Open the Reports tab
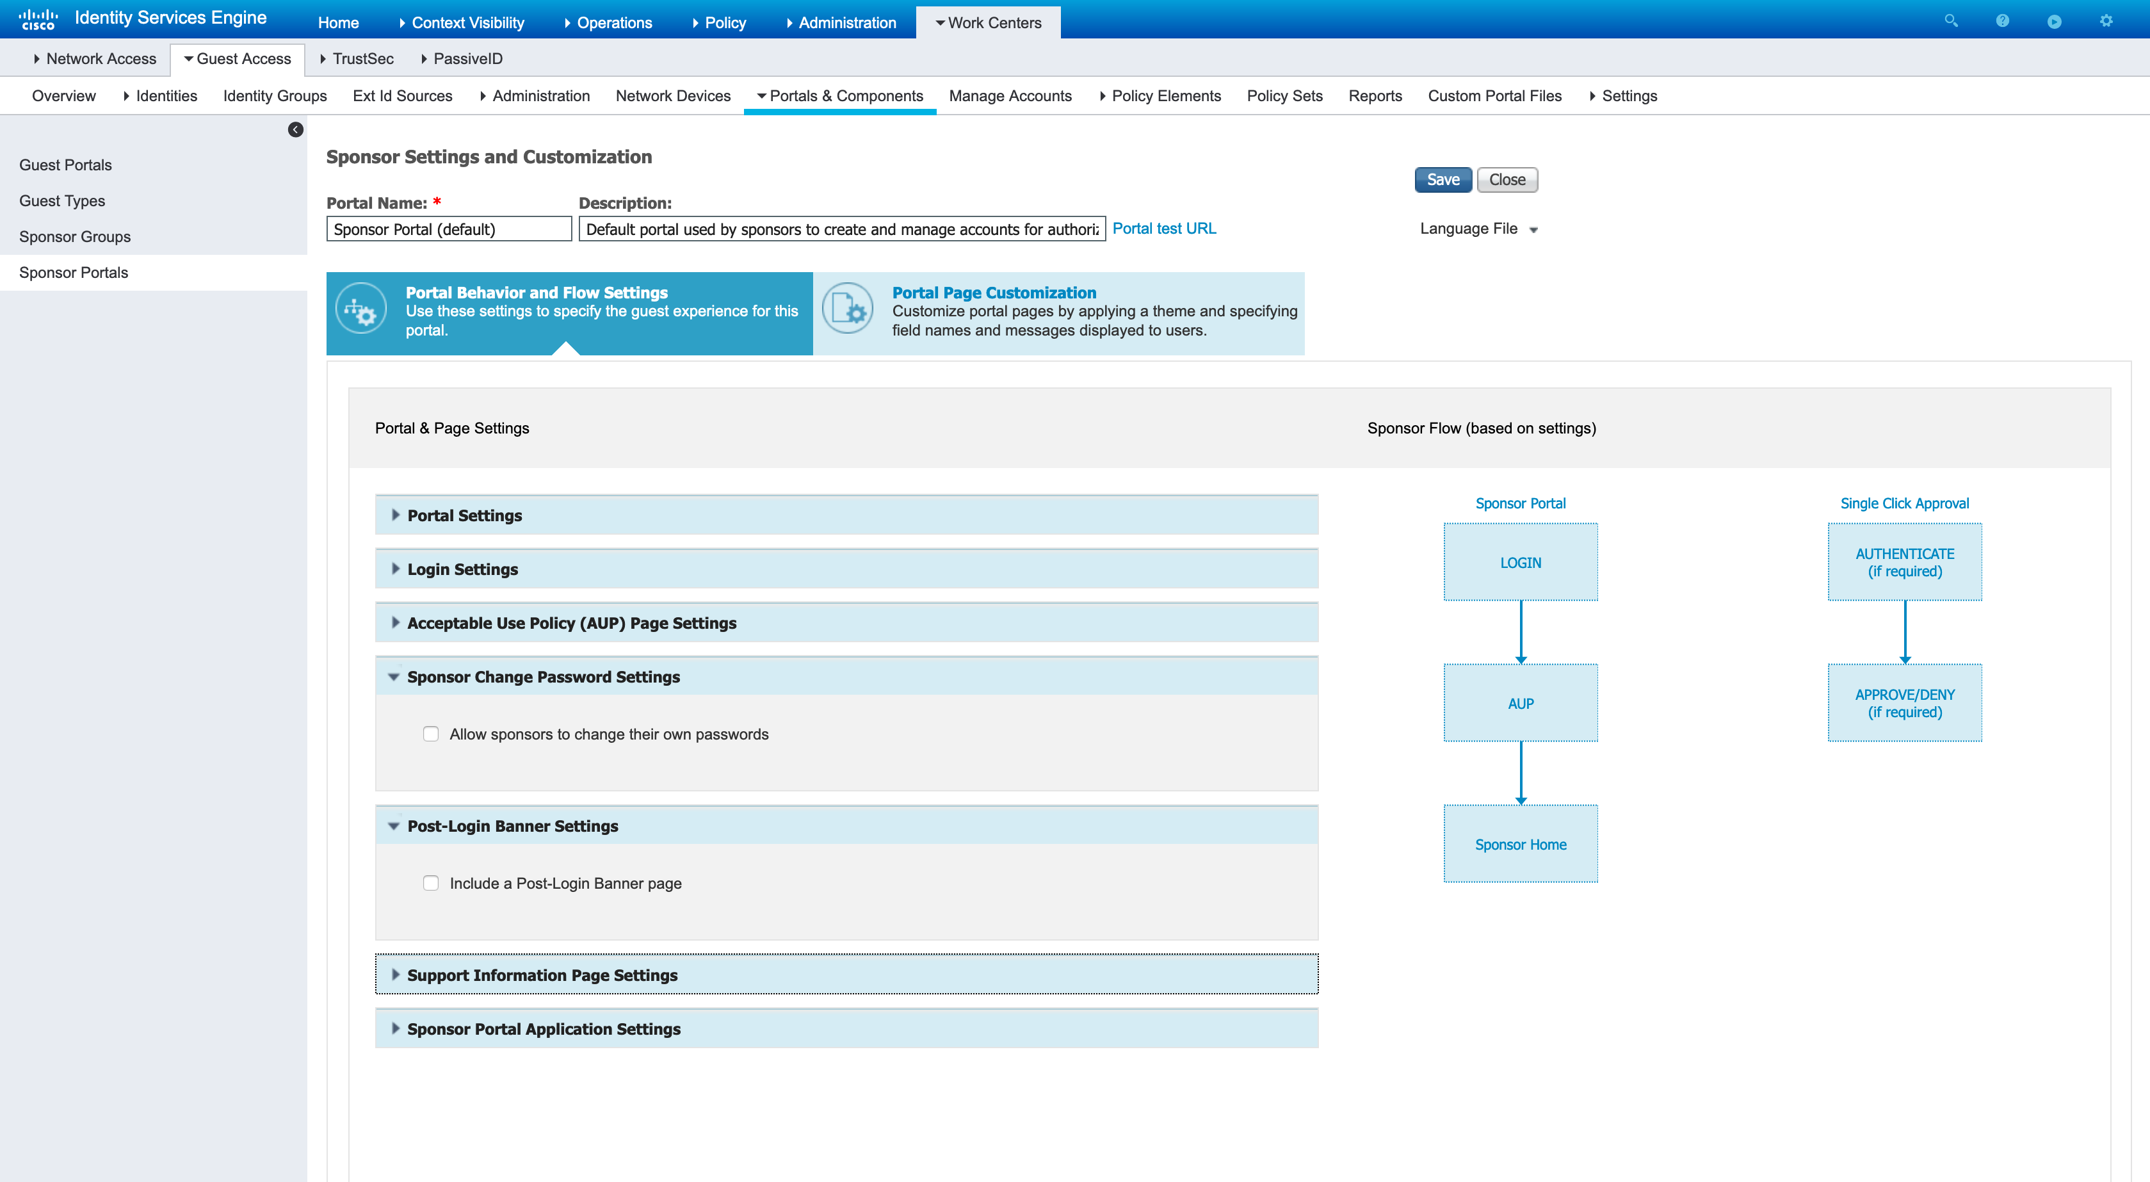2150x1182 pixels. [x=1375, y=96]
